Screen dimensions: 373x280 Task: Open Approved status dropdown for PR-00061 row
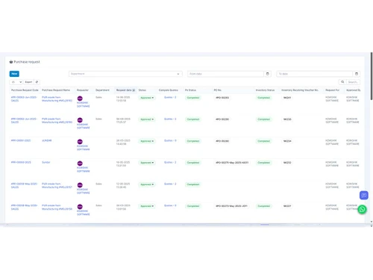(x=147, y=141)
